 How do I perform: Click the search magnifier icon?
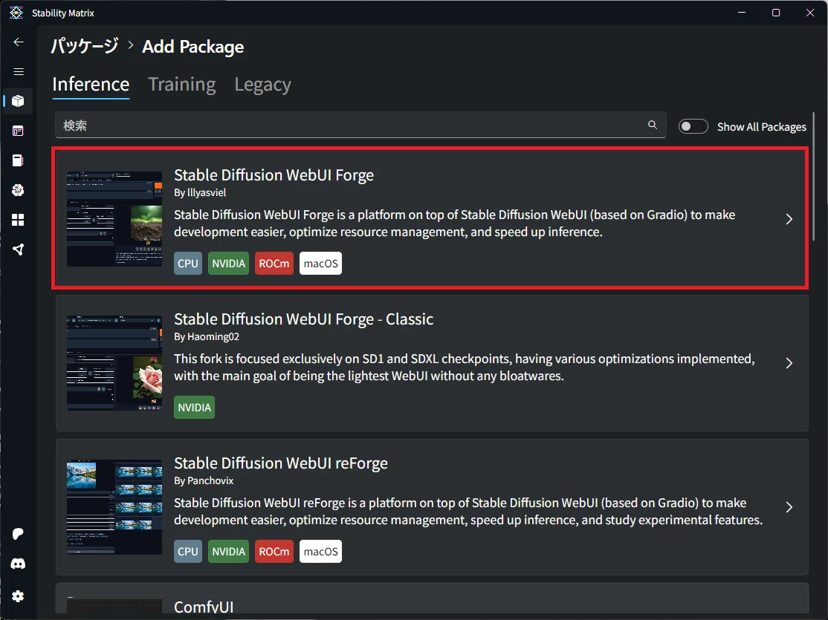[x=653, y=125]
